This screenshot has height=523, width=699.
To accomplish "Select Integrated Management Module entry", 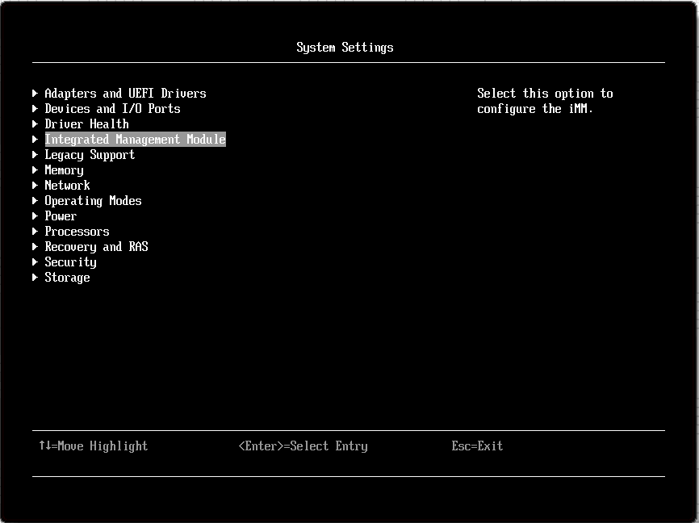I will 135,139.
